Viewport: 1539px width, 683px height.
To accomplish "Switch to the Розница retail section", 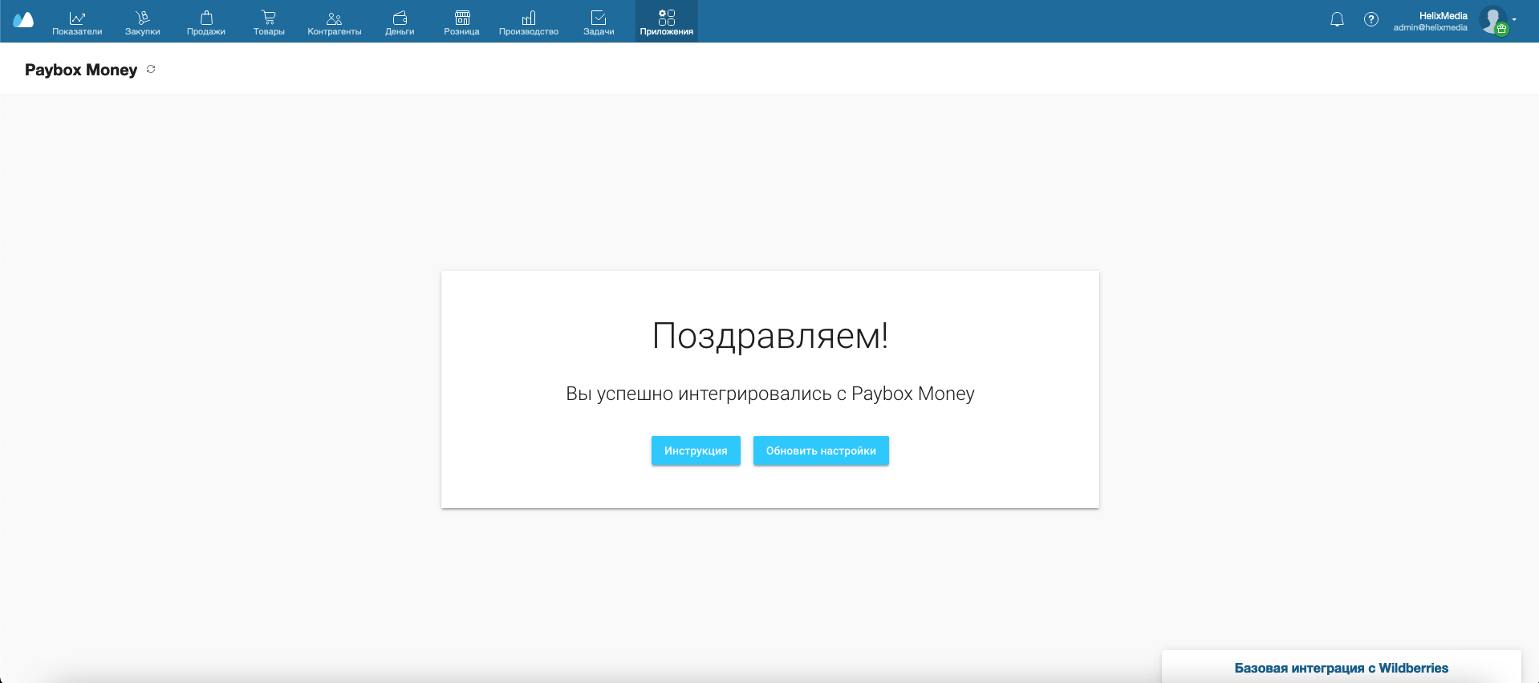I will pyautogui.click(x=461, y=22).
